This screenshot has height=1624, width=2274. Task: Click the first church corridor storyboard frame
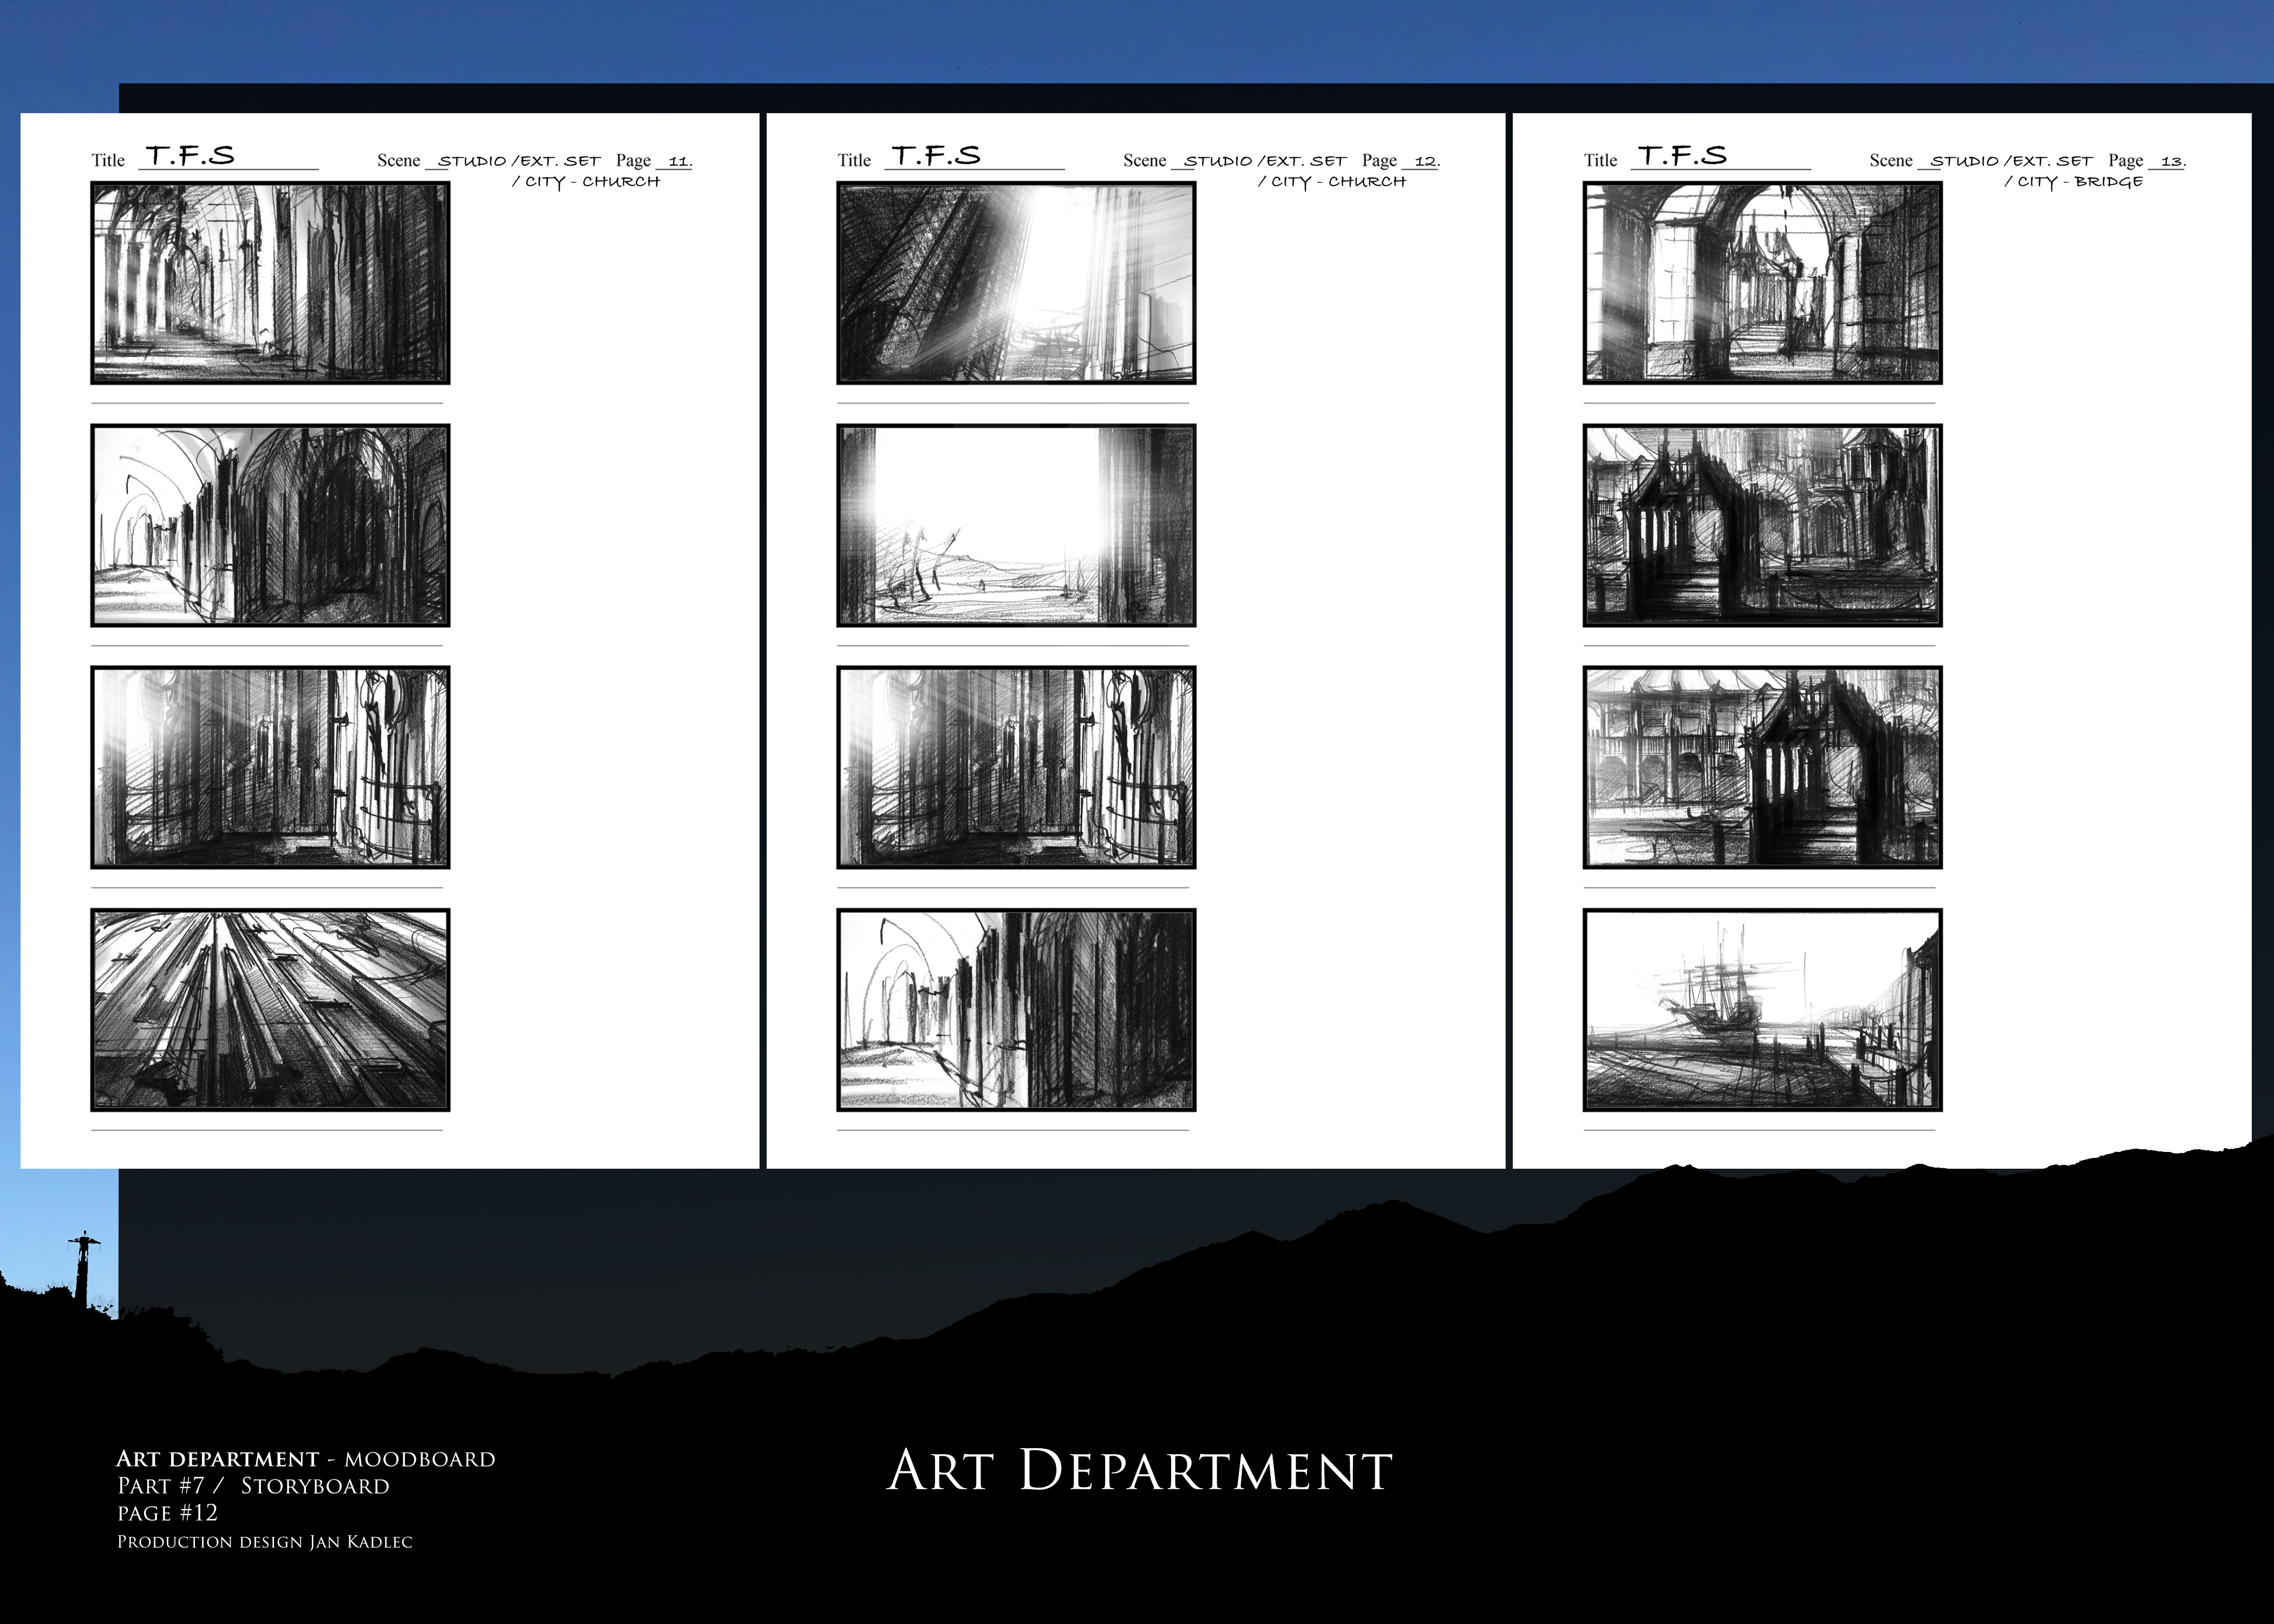coord(270,283)
